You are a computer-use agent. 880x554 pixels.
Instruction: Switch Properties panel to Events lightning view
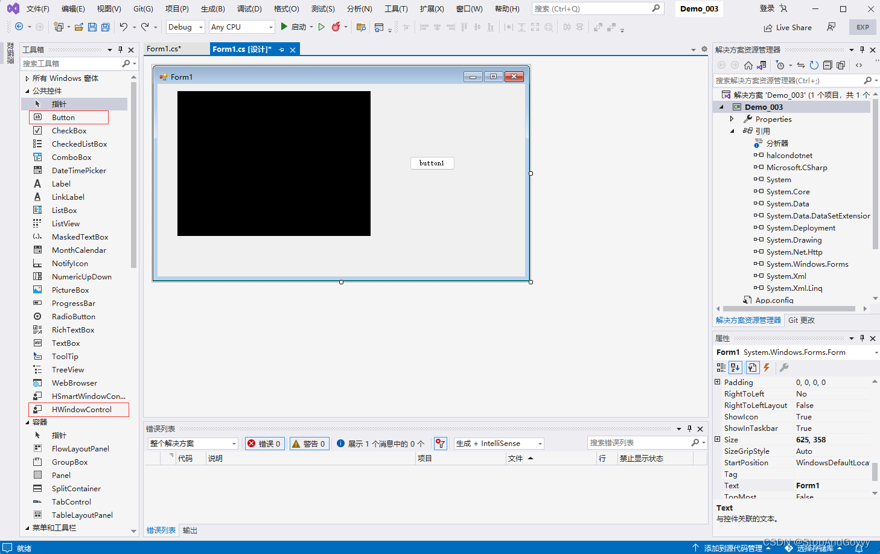tap(767, 368)
